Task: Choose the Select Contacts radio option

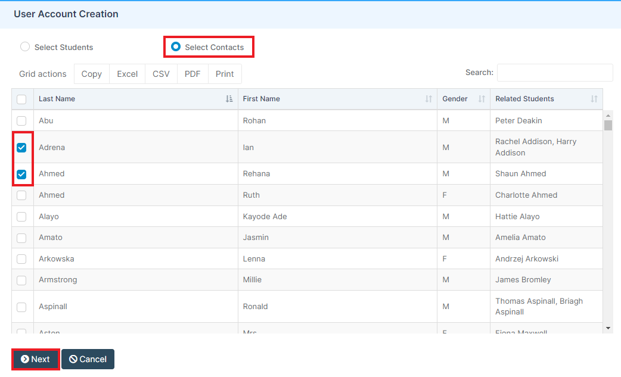Action: pos(176,46)
